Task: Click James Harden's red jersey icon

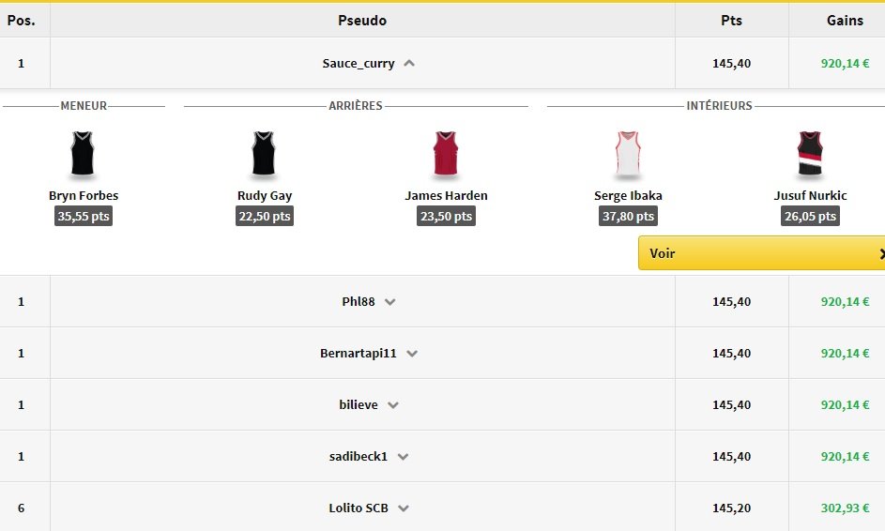Action: pos(446,154)
